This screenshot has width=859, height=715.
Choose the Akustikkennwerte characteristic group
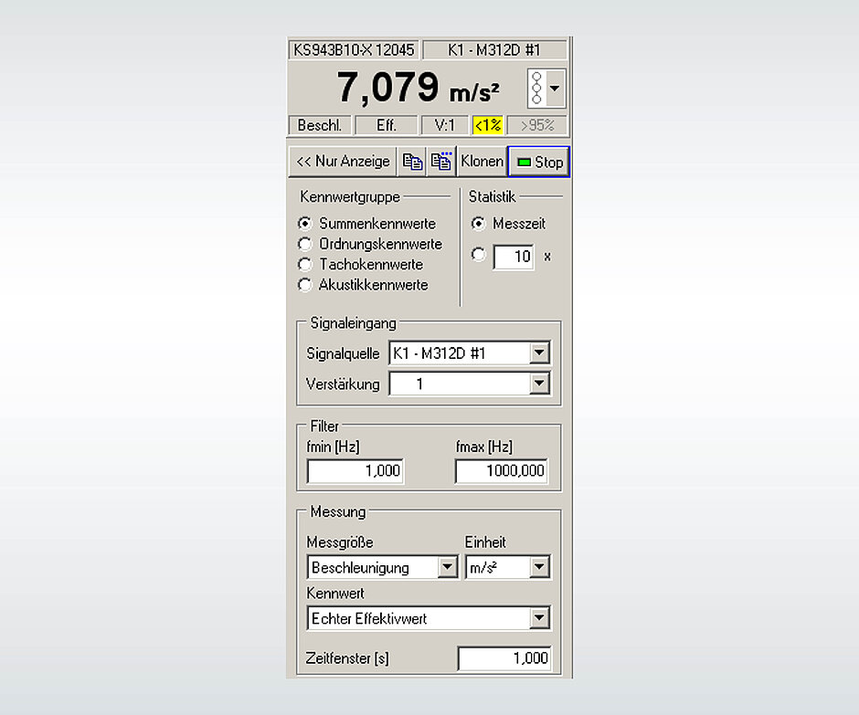(304, 285)
